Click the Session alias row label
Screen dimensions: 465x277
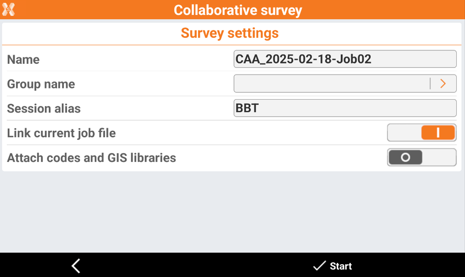point(44,108)
